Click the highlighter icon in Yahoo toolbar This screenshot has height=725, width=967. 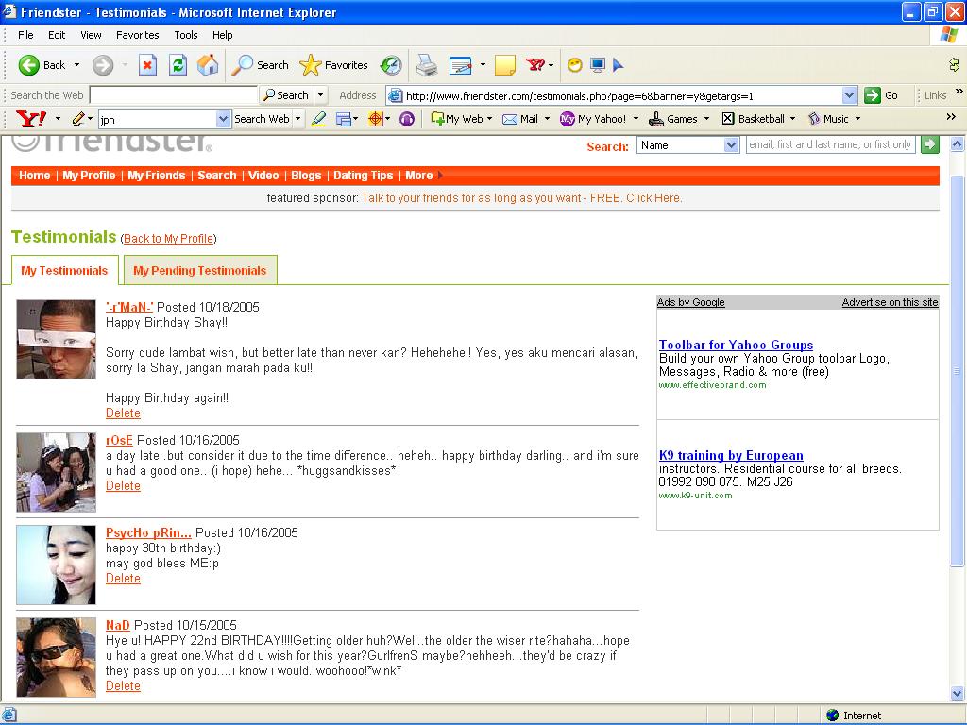318,118
